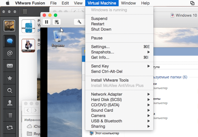Expand the Send Key submenu
Screen dimensions: 198x137
[x=119, y=66]
